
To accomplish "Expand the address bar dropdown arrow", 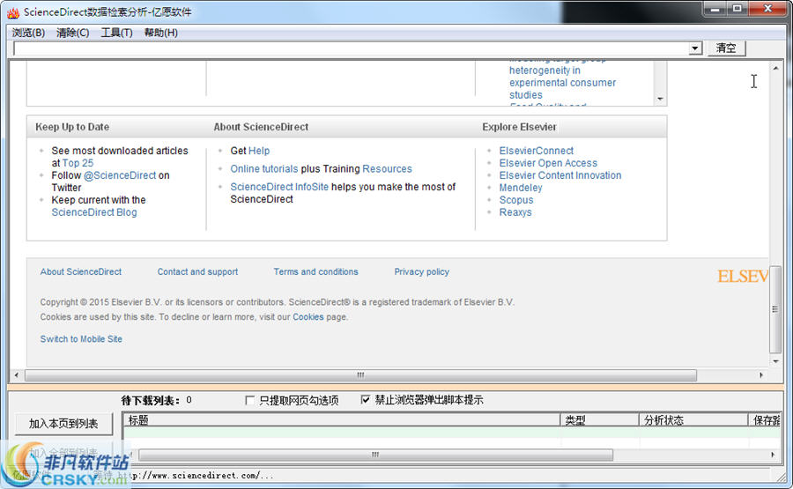I will point(695,48).
